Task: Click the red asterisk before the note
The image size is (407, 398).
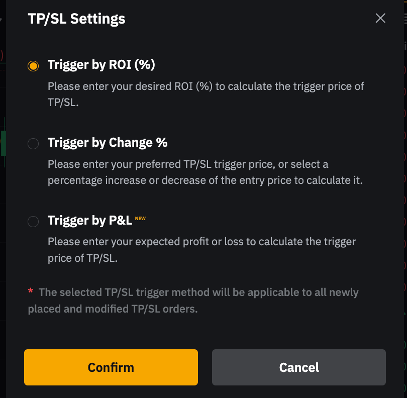Action: point(31,291)
